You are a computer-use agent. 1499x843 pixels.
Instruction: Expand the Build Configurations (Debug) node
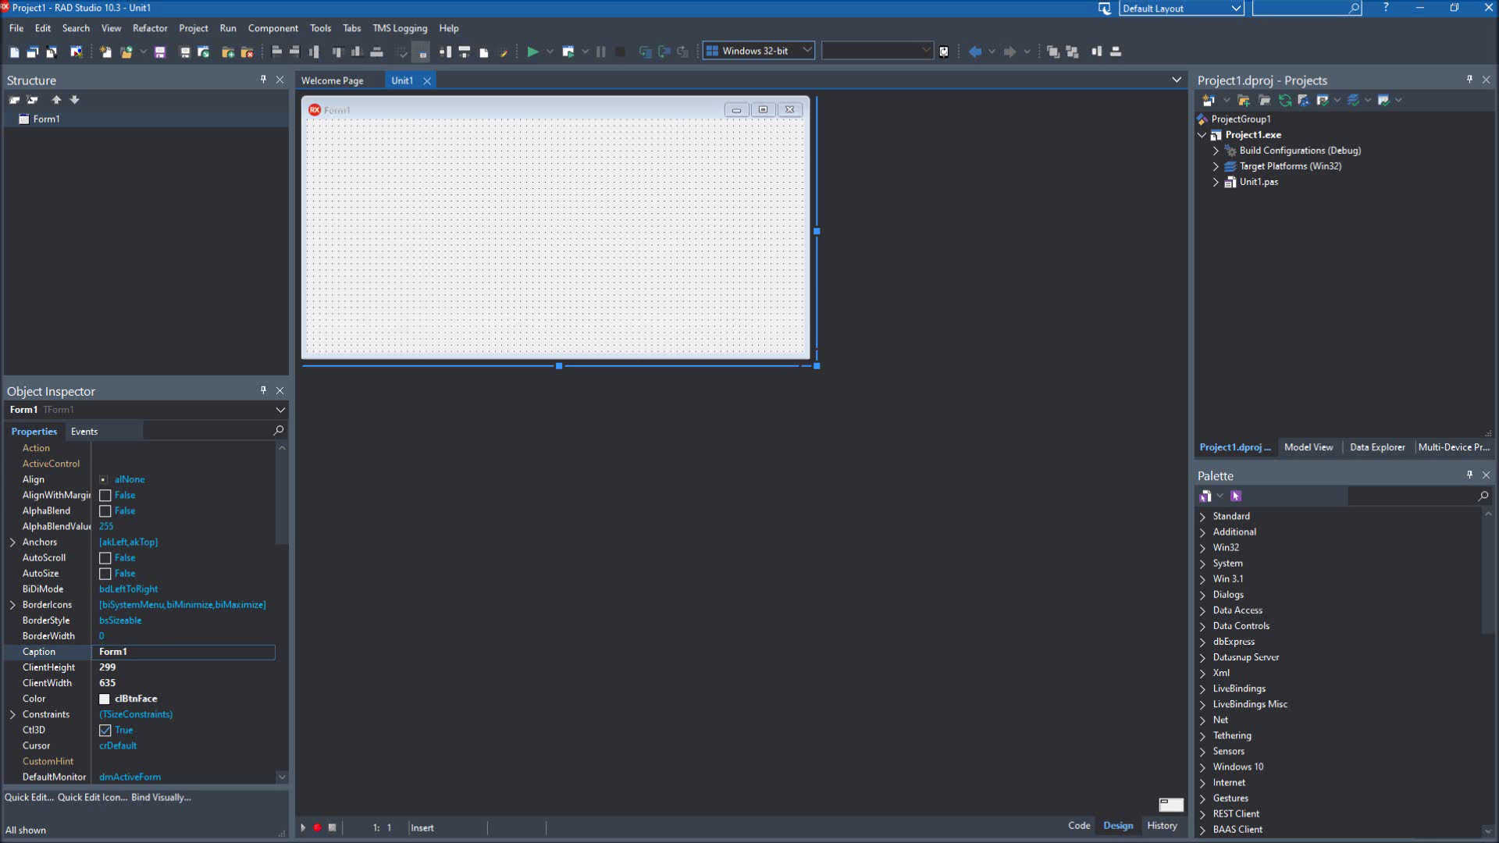pos(1216,151)
